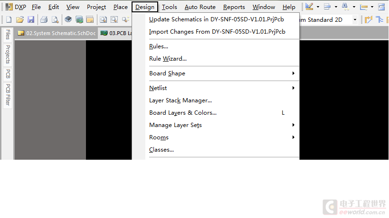This screenshot has width=389, height=218.
Task: Open the Reports menu
Action: click(x=234, y=7)
